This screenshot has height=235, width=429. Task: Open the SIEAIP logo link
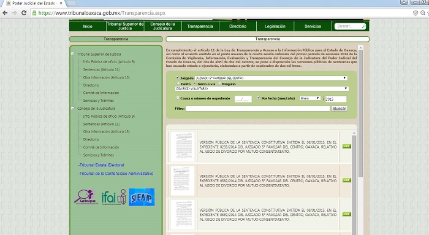click(142, 197)
